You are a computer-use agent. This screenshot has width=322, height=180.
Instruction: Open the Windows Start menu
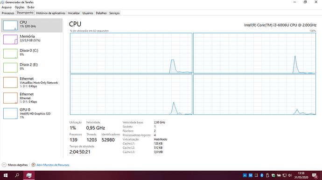tap(6, 175)
